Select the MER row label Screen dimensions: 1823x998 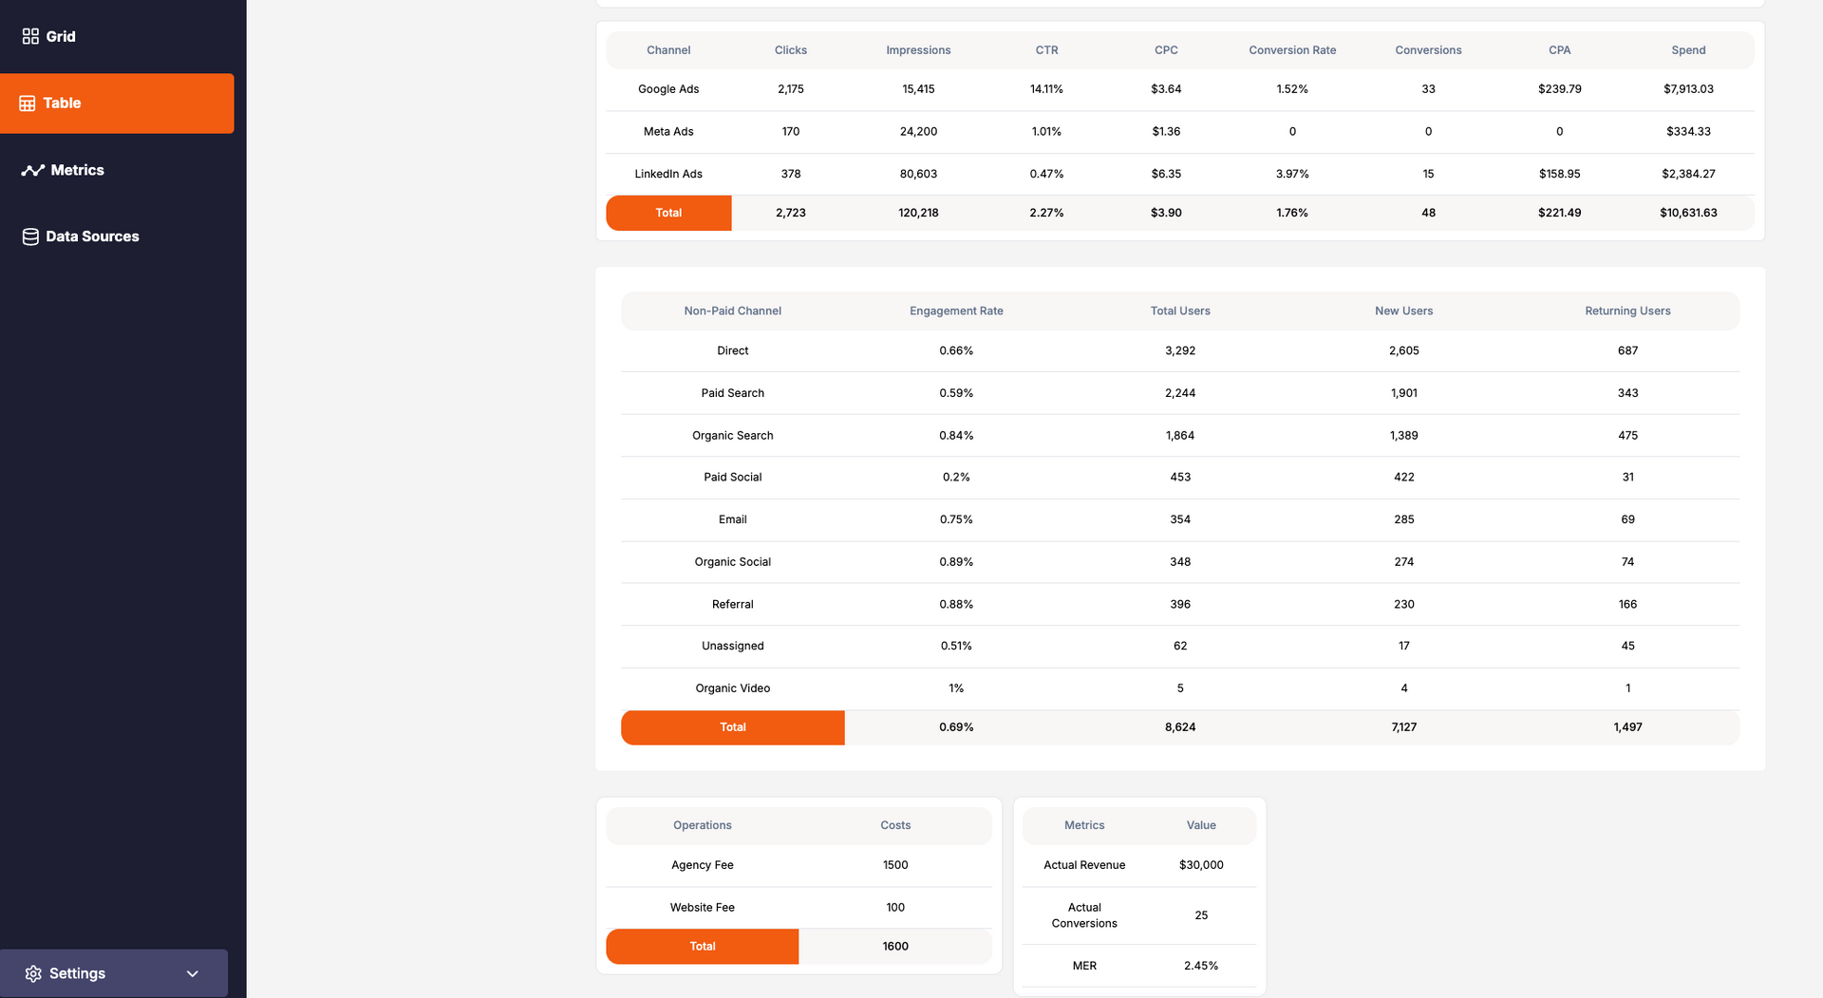[x=1084, y=966]
